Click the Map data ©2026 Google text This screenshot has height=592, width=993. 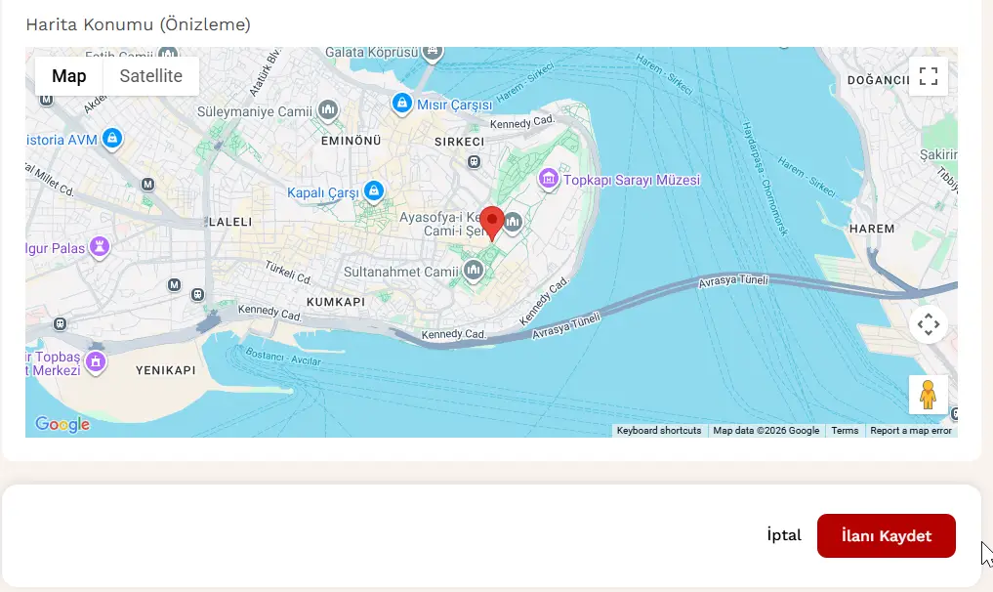[766, 431]
